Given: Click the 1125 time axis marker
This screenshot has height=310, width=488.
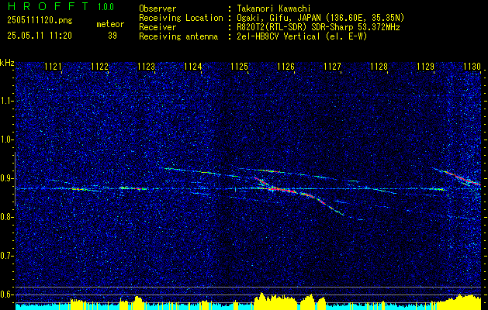Looking at the screenshot, I should (239, 67).
